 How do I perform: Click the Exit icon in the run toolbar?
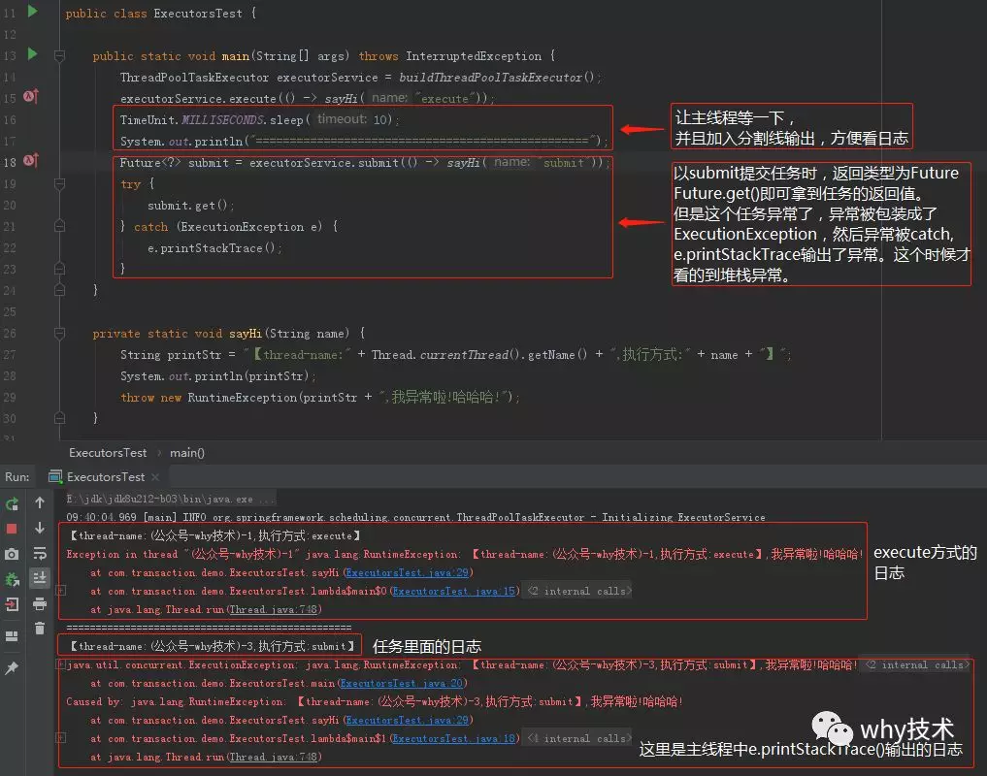click(x=12, y=604)
